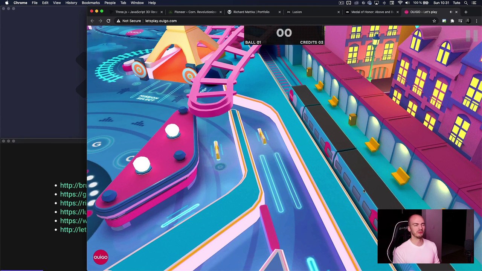Close the Pioneer tab
Viewport: 482px width, 271px height.
pos(221,12)
